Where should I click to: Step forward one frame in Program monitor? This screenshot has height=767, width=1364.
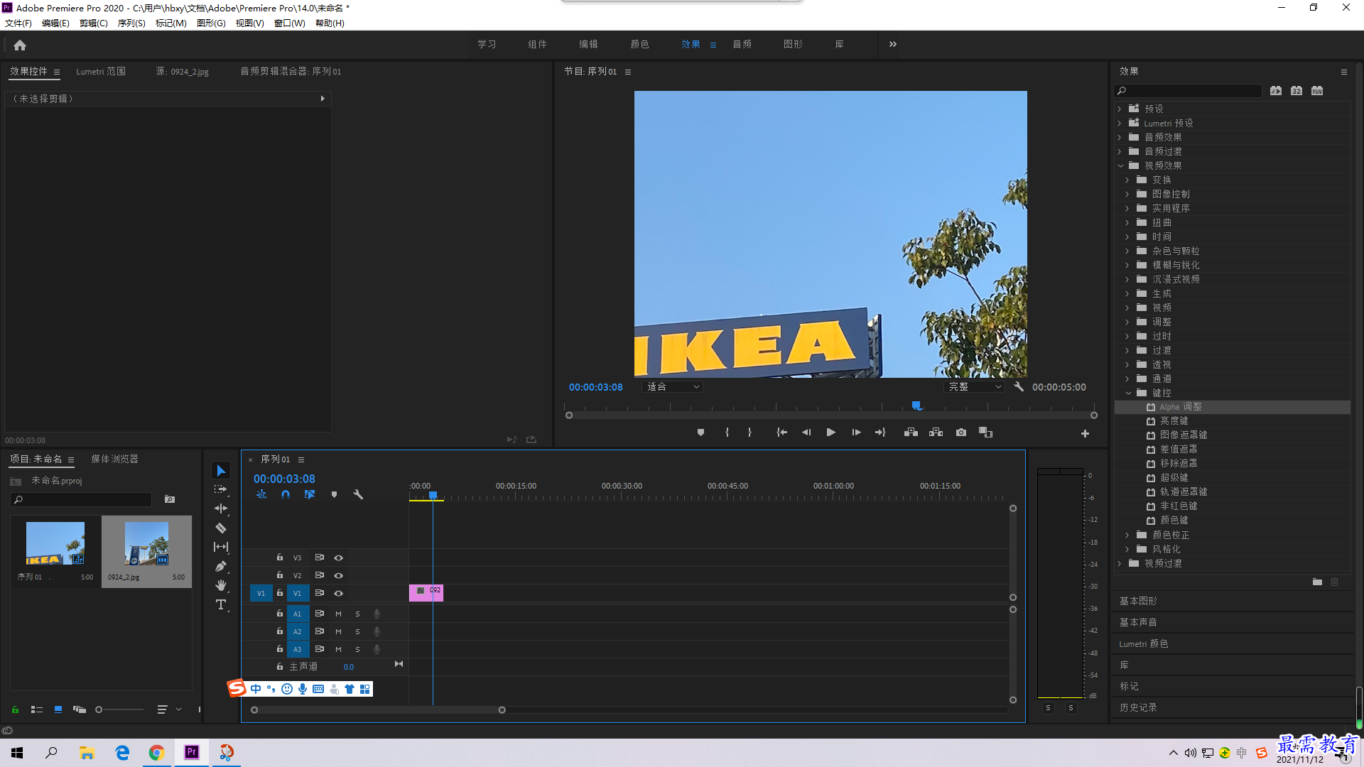[x=856, y=433]
